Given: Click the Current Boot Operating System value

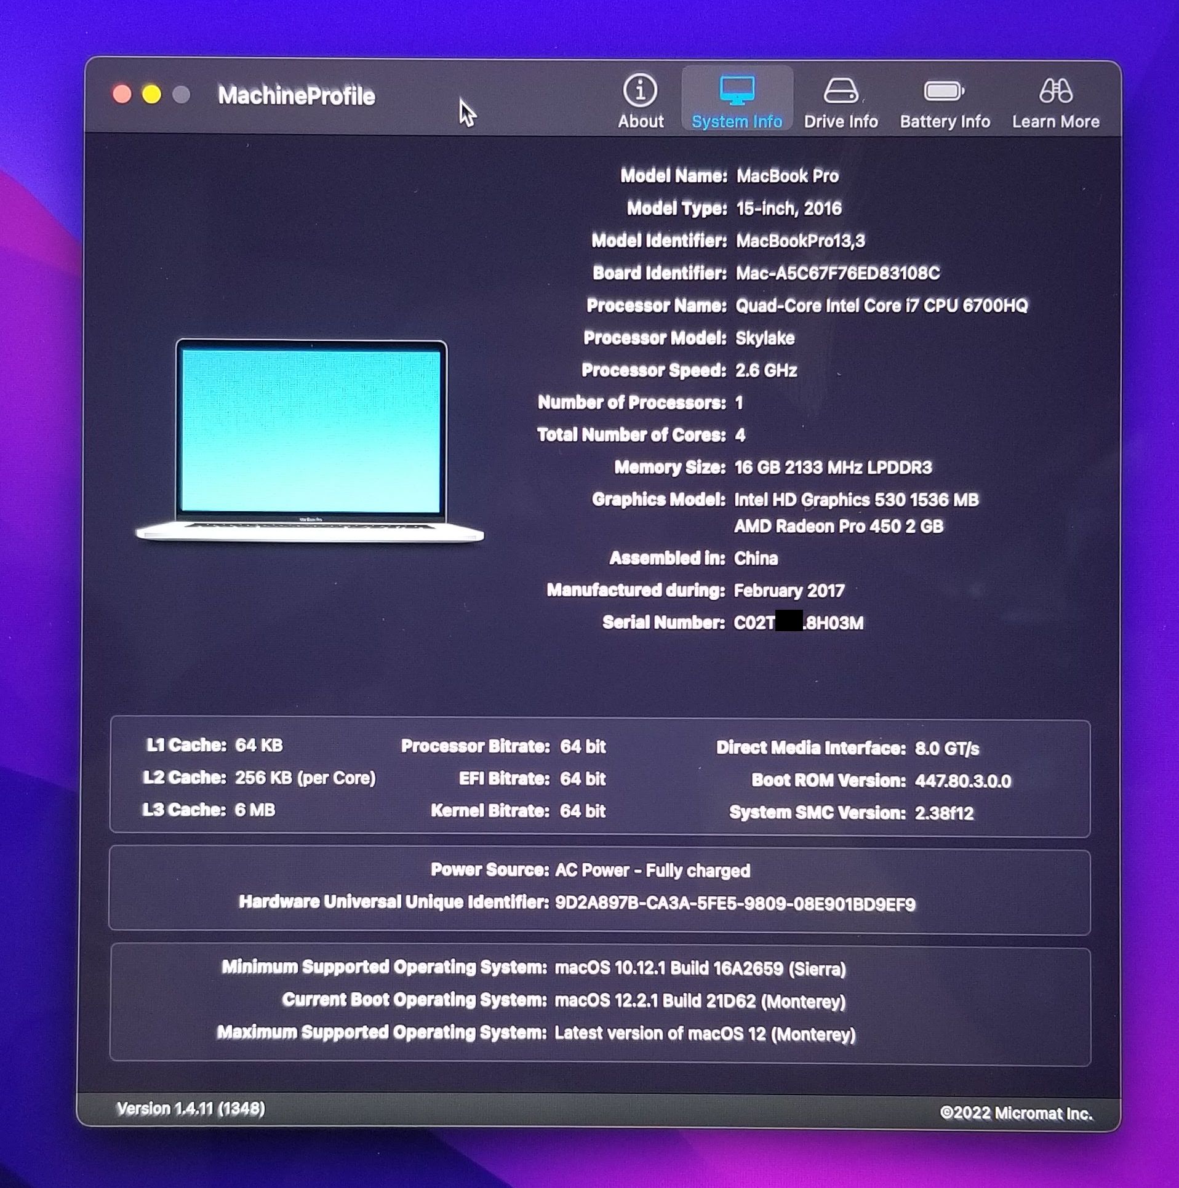Looking at the screenshot, I should [x=700, y=1001].
